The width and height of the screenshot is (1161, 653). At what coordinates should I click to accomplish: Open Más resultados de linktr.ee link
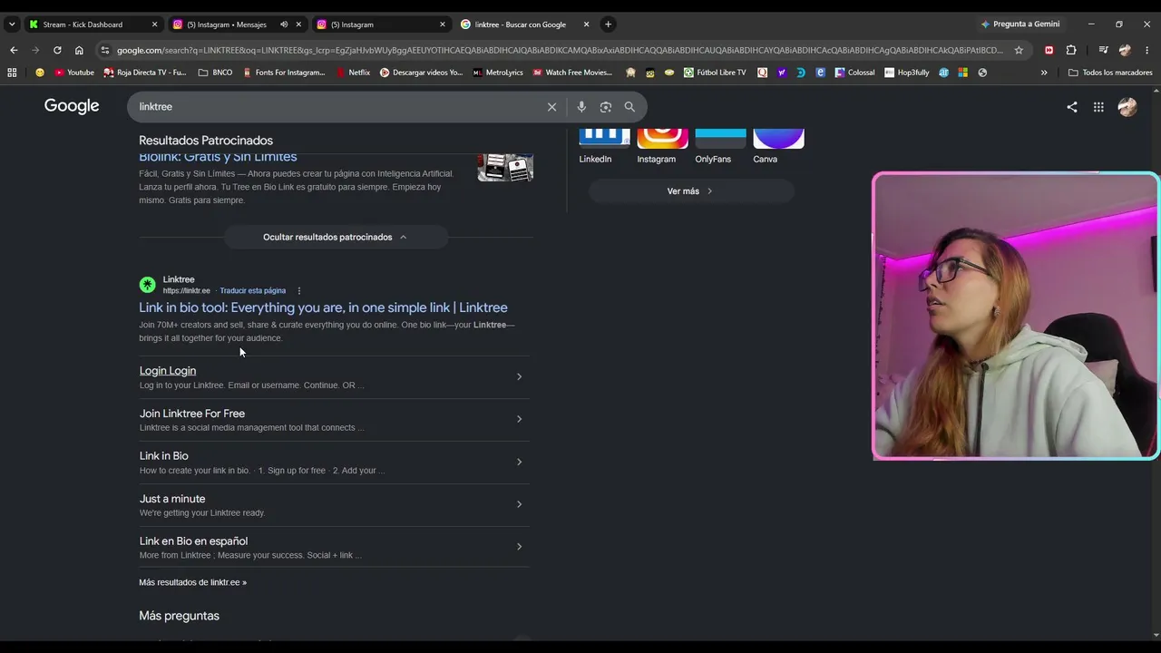coord(192,582)
